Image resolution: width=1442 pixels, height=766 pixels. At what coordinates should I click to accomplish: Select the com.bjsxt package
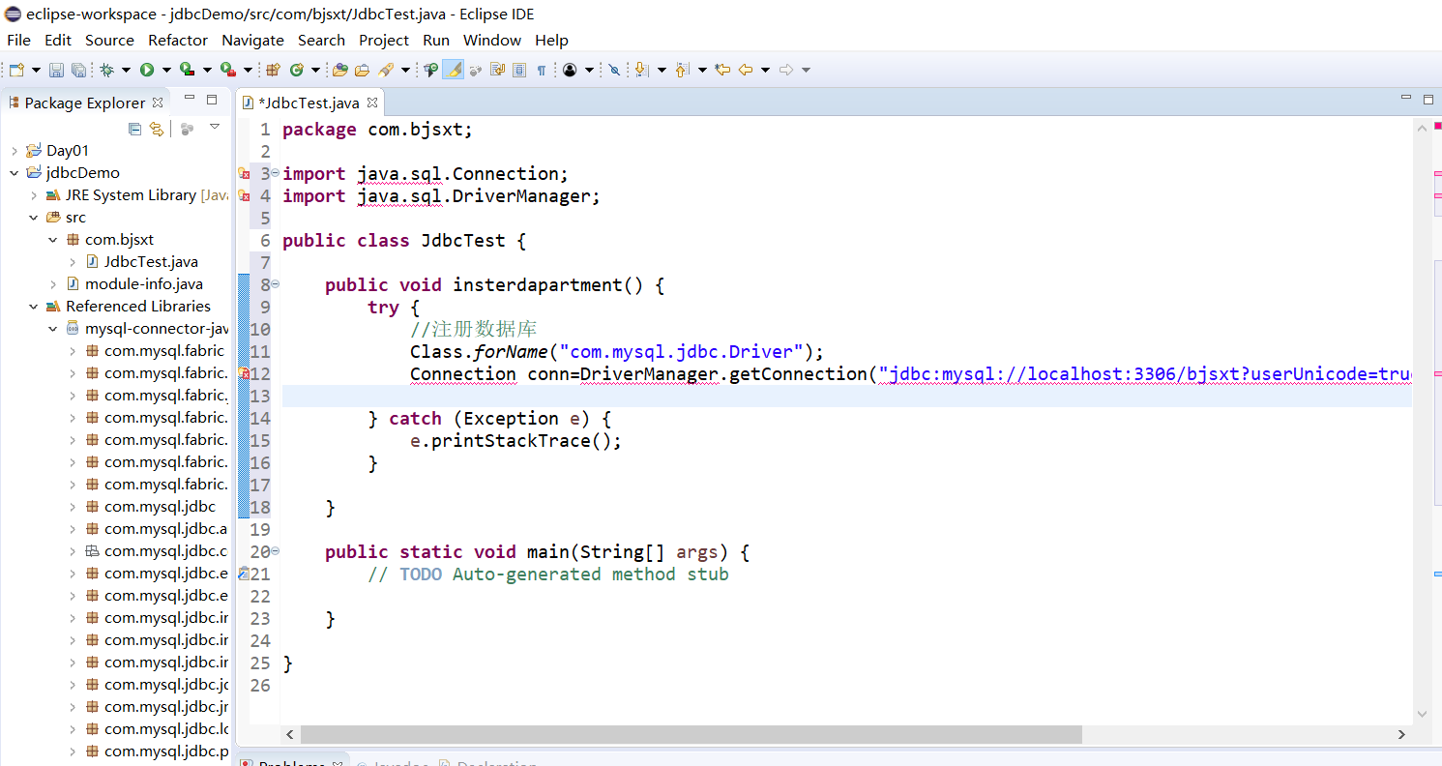(119, 240)
